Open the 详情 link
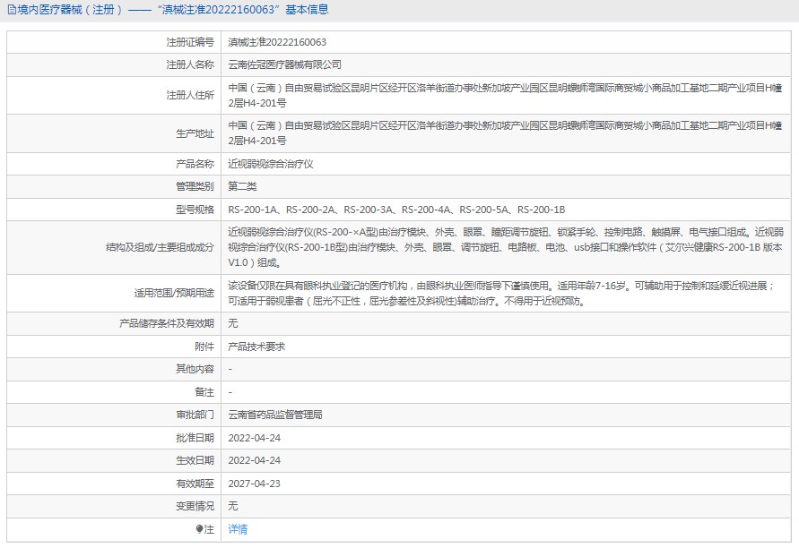The width and height of the screenshot is (799, 548). tap(238, 529)
